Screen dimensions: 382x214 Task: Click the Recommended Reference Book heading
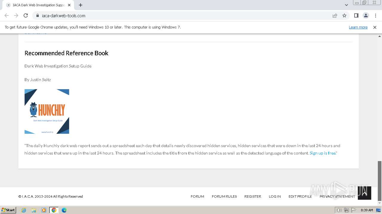click(x=66, y=53)
